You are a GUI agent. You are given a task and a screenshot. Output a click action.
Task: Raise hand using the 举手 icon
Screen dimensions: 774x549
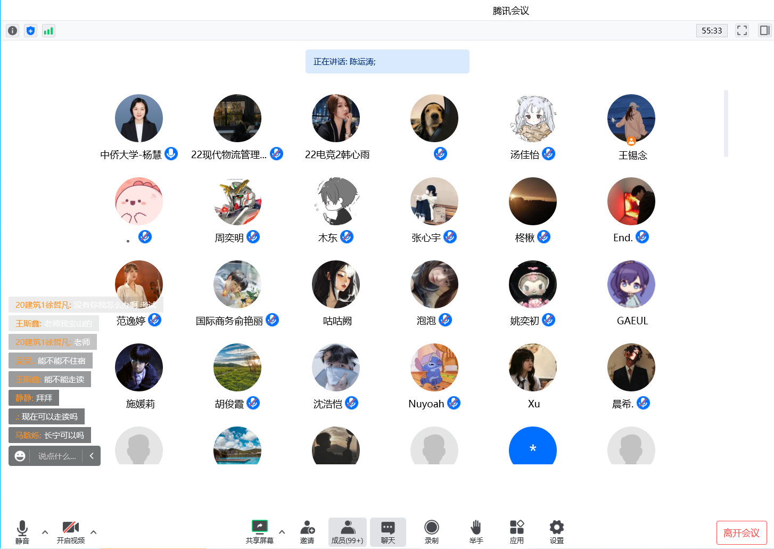coord(476,531)
